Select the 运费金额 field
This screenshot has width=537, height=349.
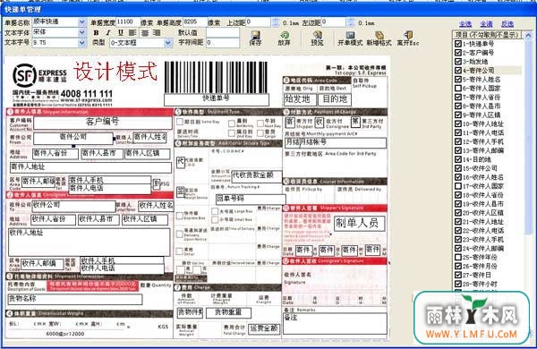click(x=264, y=329)
